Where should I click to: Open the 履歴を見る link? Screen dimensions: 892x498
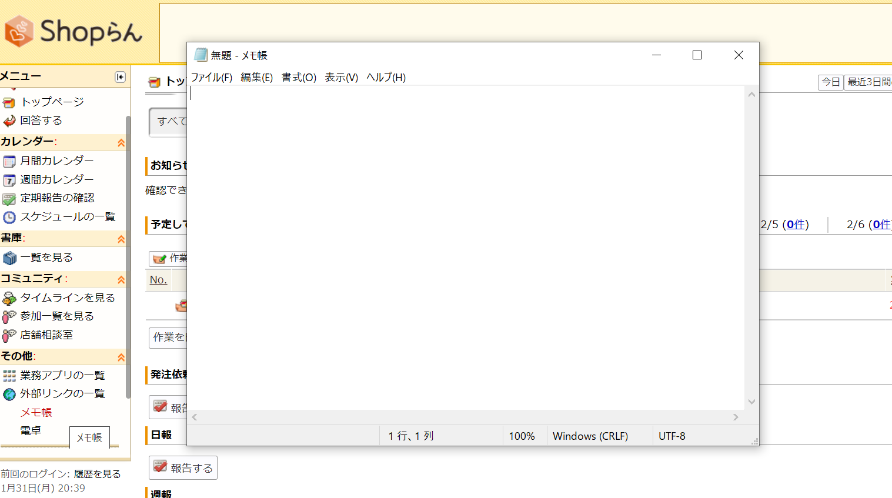97,474
